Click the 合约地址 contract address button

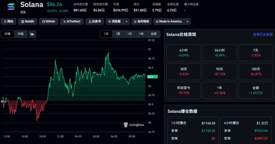click(x=142, y=22)
